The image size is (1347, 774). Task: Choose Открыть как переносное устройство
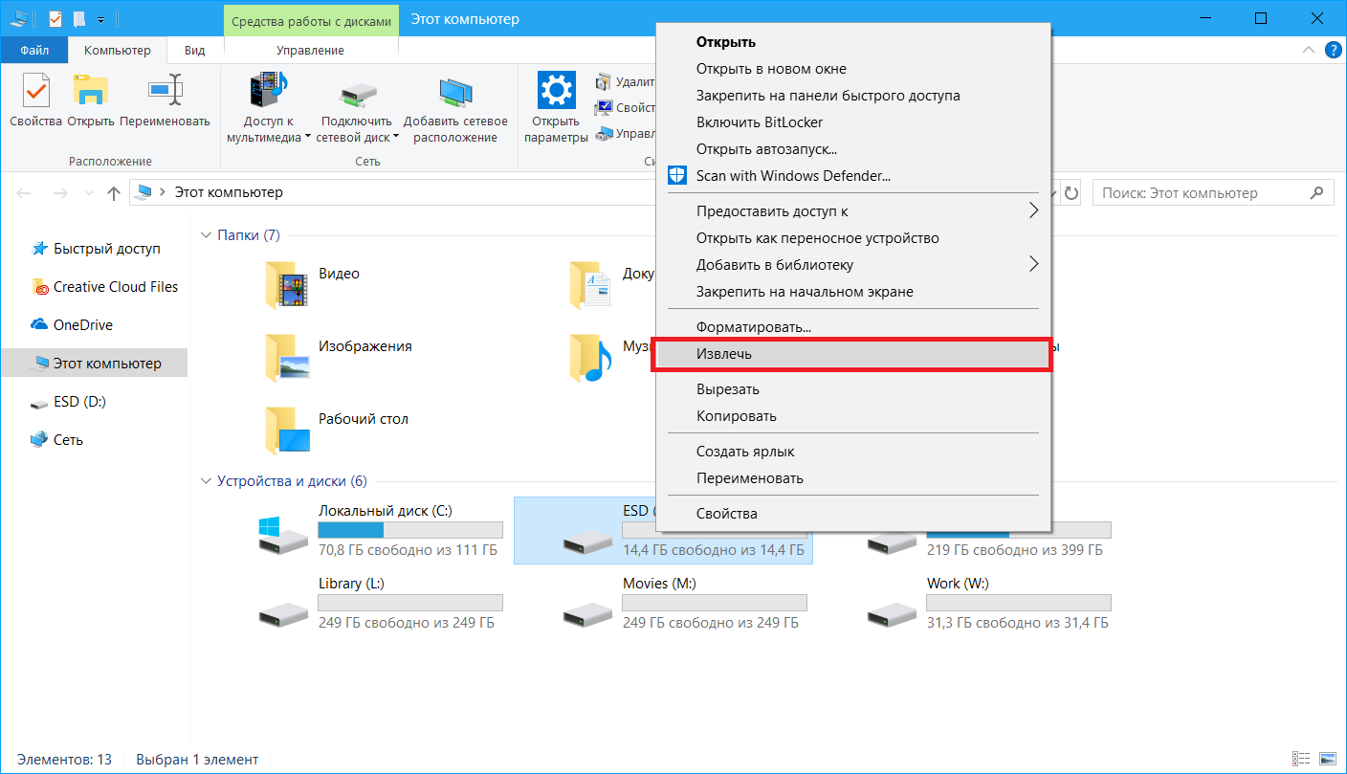852,238
